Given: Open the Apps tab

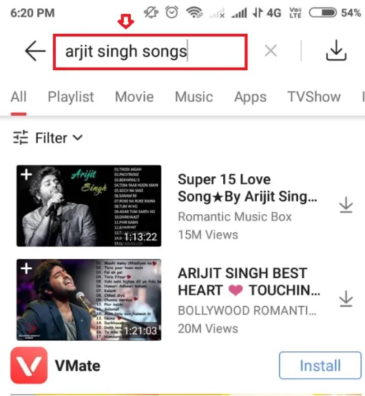Looking at the screenshot, I should tap(250, 98).
